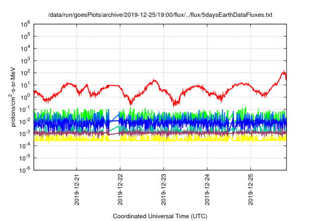The image size is (316, 221).
Task: Click the y-axis label 10^-6
Action: 25,170
